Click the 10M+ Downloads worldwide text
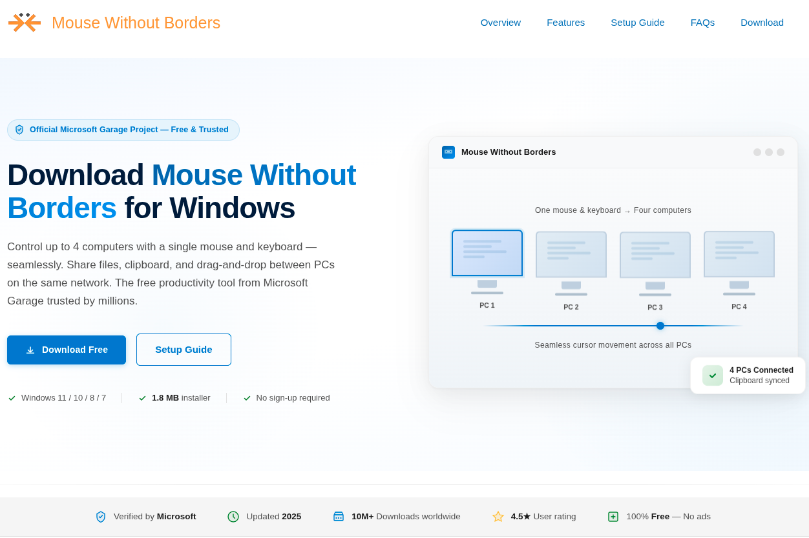809x538 pixels. [x=406, y=517]
